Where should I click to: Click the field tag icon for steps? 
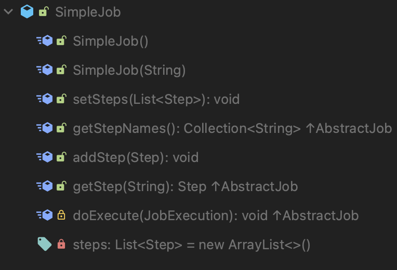tap(45, 244)
